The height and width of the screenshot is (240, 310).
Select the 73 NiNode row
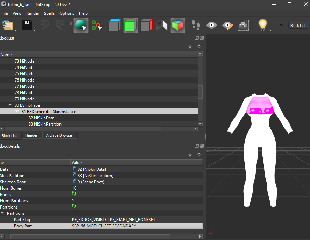[99, 61]
